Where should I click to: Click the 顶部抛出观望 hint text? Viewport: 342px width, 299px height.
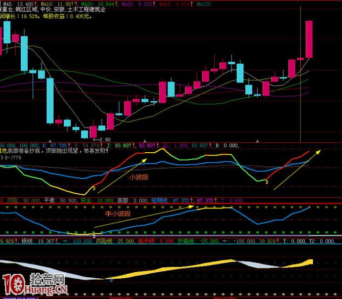[62, 151]
